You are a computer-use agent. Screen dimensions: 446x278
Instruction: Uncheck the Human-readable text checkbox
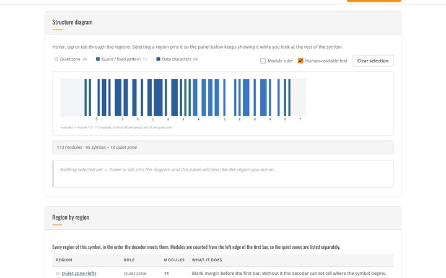click(300, 61)
